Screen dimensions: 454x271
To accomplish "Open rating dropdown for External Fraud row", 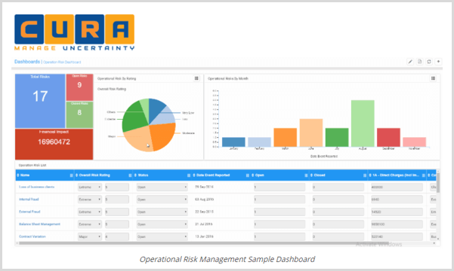I will 90,212.
